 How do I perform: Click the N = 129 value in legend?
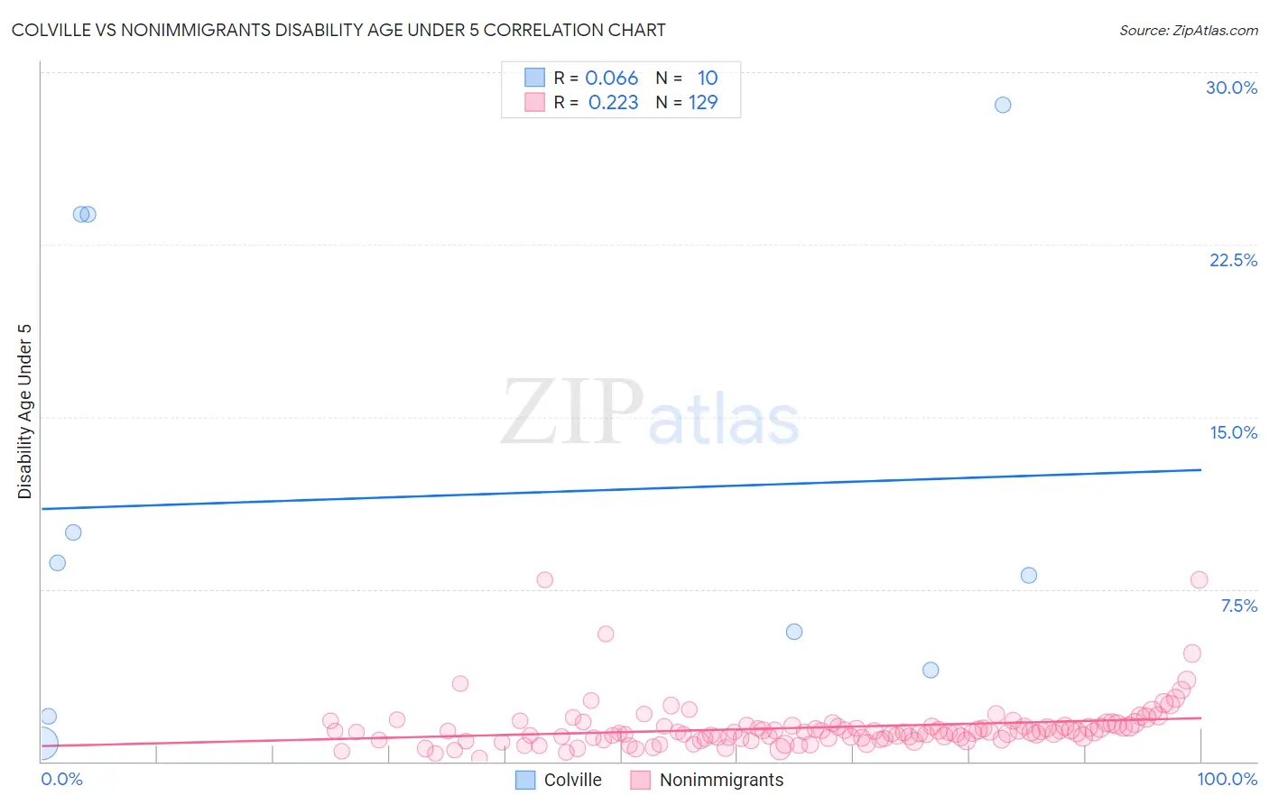(687, 102)
